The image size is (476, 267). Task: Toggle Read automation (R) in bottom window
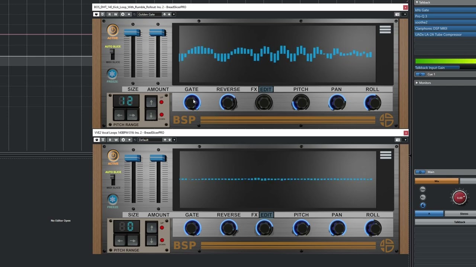[x=110, y=140]
